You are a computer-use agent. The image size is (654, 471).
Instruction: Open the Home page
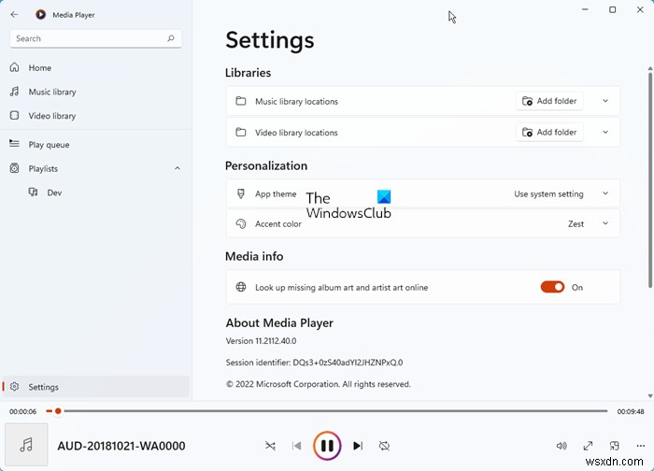point(95,67)
